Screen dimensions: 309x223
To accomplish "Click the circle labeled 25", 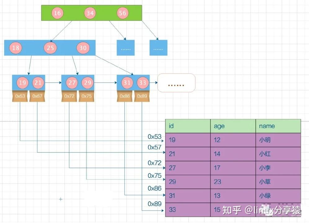I will pyautogui.click(x=50, y=48).
